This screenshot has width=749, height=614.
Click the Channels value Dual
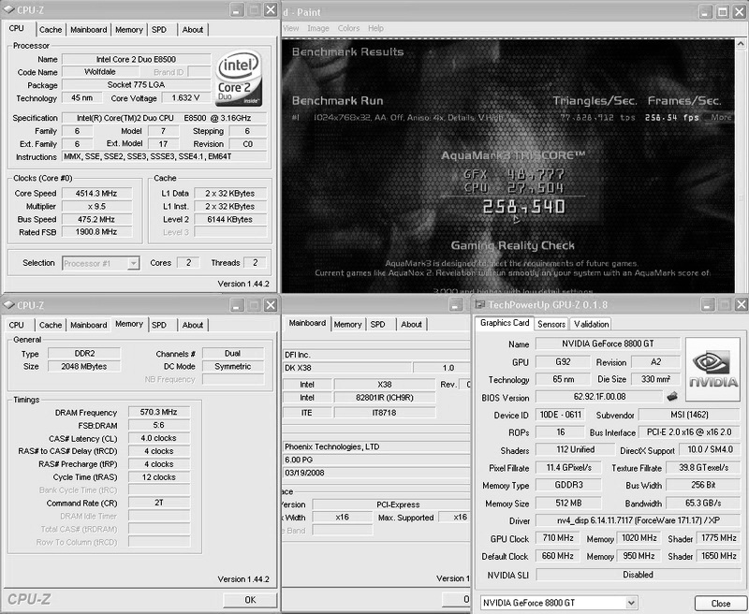point(232,353)
